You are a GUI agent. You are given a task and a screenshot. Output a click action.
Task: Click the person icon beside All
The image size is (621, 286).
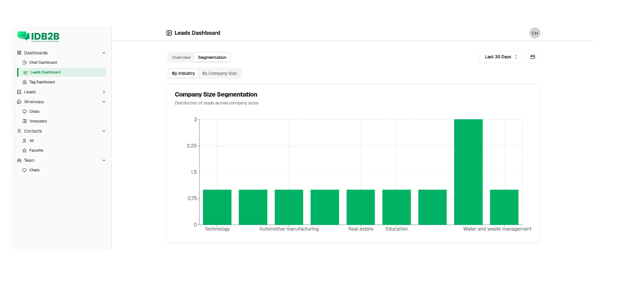24,141
